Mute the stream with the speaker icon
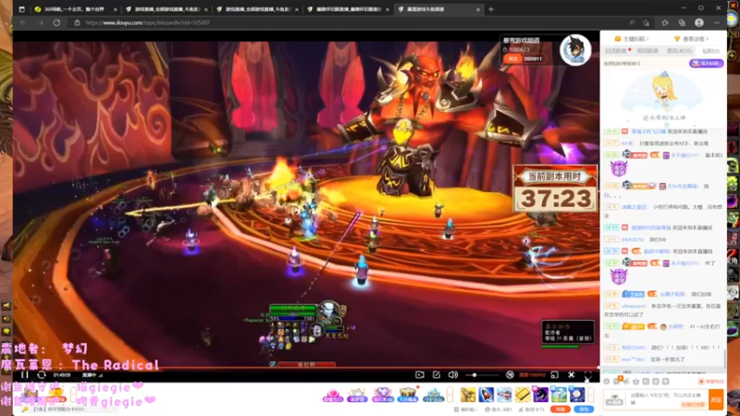The width and height of the screenshot is (740, 416). [453, 375]
